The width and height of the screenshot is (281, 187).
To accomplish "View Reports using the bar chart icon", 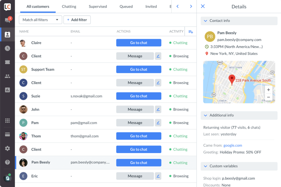I will (x=7, y=90).
